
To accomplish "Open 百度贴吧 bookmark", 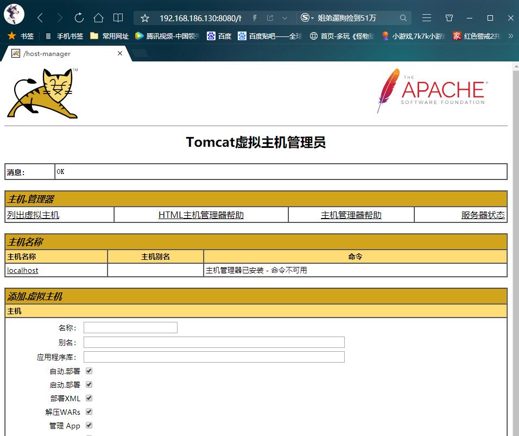I will tap(270, 36).
